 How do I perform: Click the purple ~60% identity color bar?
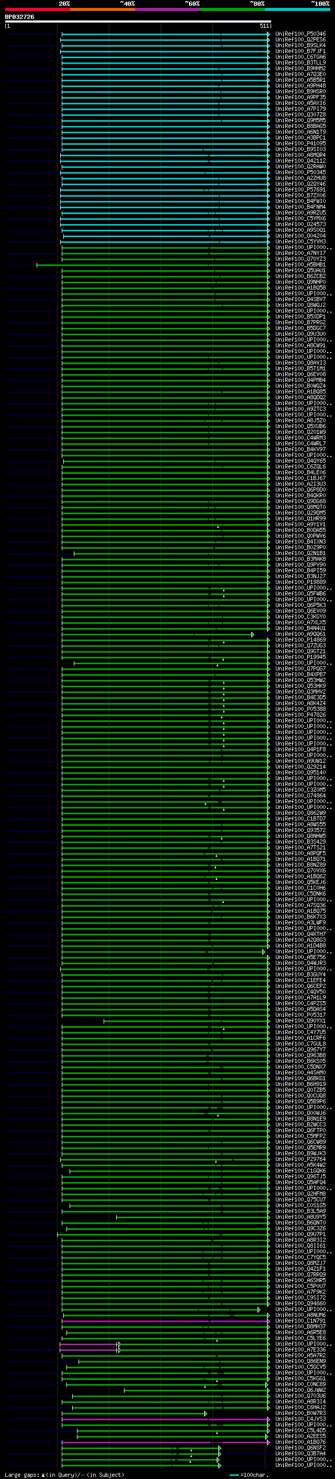tap(168, 9)
